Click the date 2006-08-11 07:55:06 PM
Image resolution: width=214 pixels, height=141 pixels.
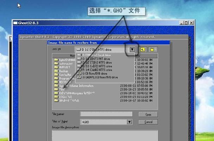136,86
